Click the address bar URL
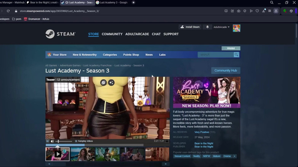Image resolution: width=298 pixels, height=167 pixels. point(59,11)
